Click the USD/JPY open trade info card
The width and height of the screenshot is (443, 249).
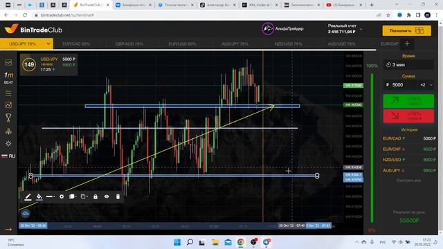pos(48,64)
